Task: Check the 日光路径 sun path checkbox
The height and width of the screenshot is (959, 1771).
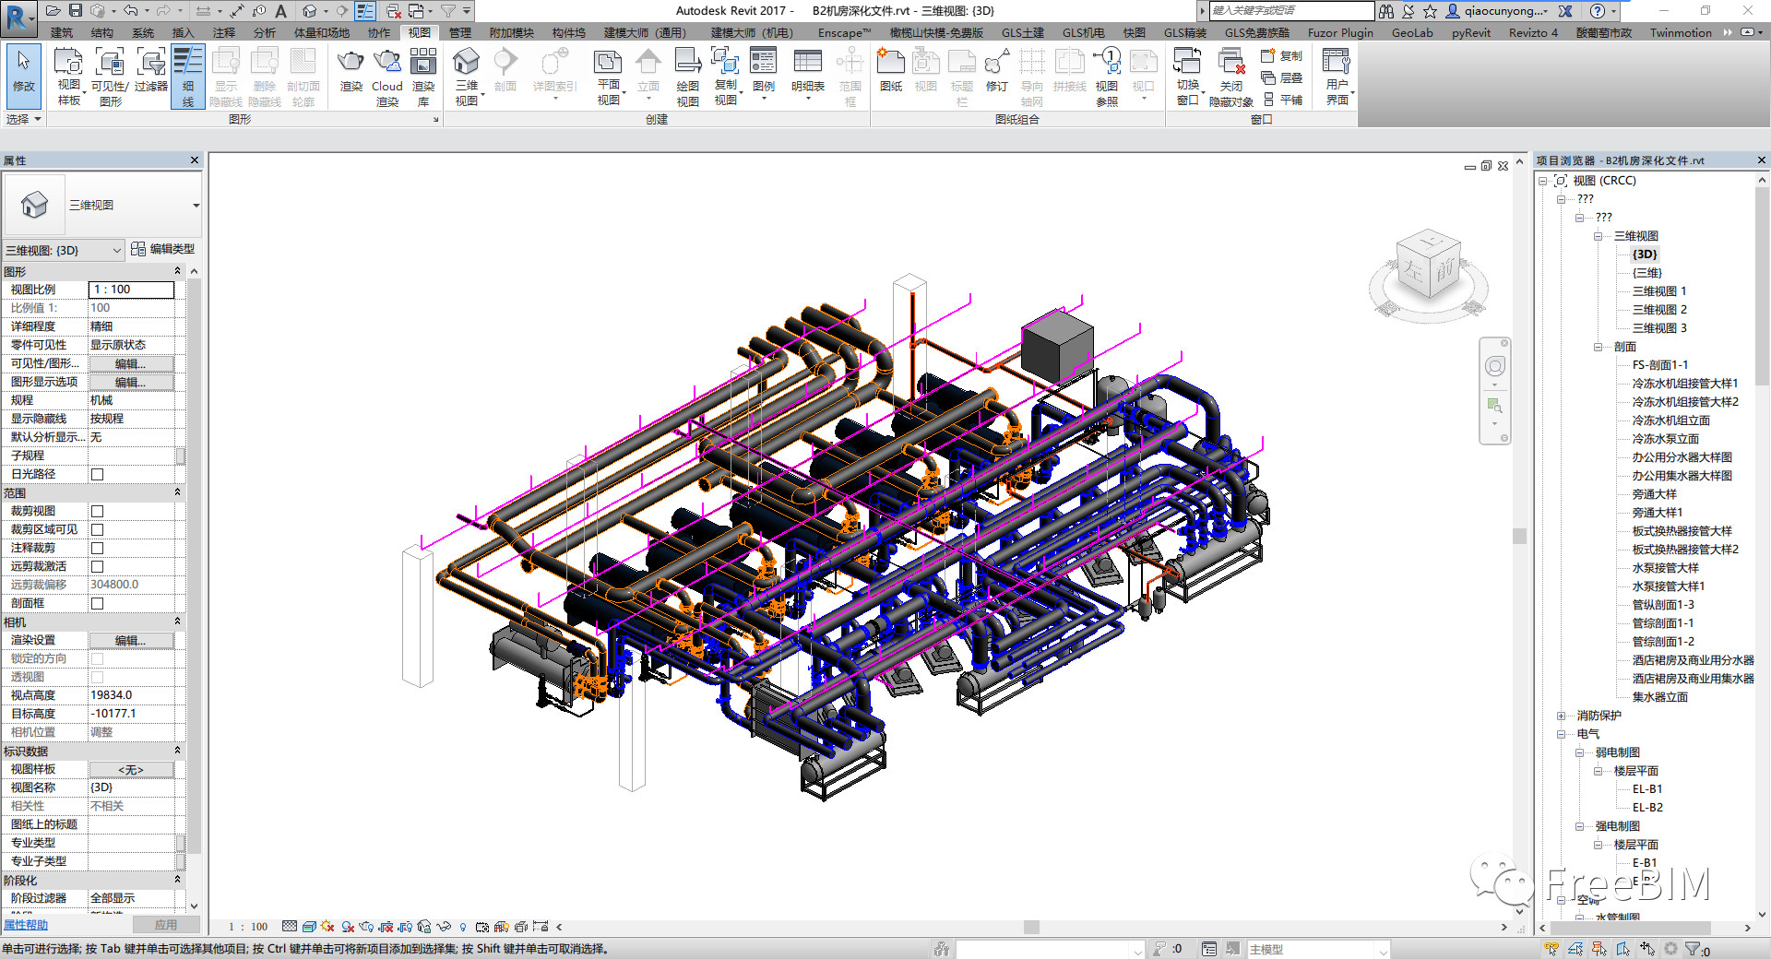Action: (x=97, y=474)
